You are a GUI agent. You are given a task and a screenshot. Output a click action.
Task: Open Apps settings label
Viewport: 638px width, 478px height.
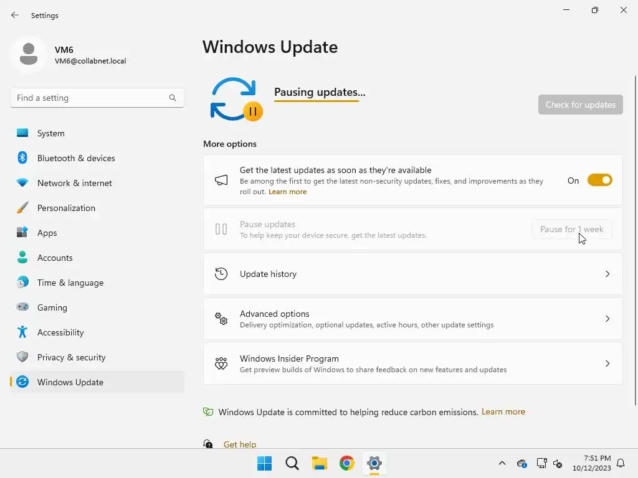(47, 233)
